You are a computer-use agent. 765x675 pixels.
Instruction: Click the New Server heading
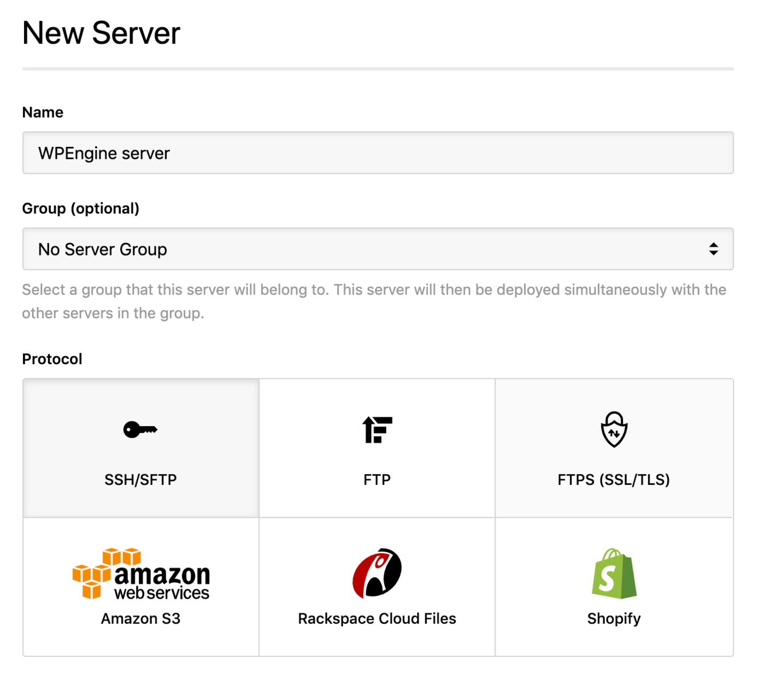[x=101, y=33]
